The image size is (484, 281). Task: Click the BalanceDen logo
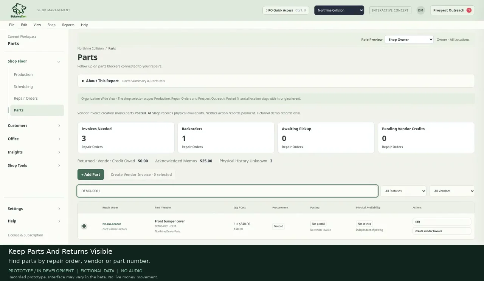[x=19, y=10]
